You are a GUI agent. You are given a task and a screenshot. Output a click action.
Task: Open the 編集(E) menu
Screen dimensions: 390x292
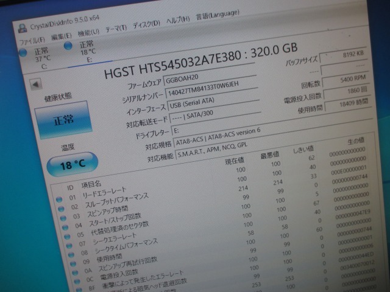pos(61,36)
